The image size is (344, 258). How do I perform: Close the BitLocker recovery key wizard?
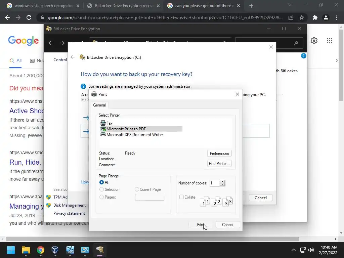[271, 47]
